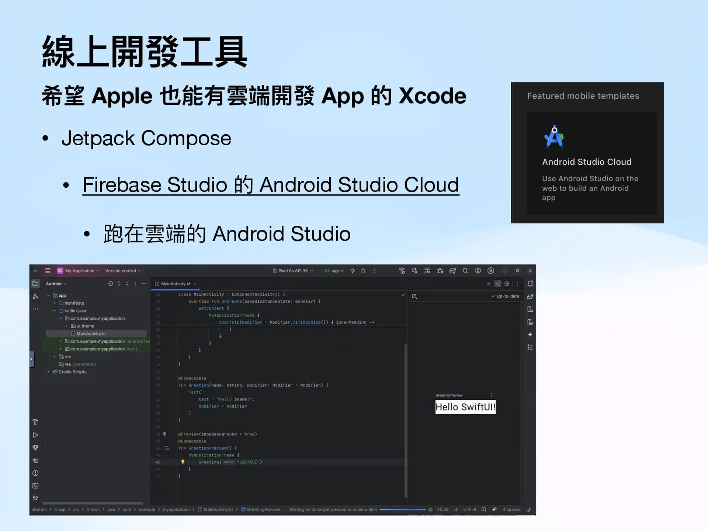This screenshot has width=708, height=531.
Task: Open IDE settings gear icon
Action: [x=478, y=271]
